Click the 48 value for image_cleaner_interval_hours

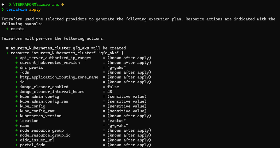point(110,92)
